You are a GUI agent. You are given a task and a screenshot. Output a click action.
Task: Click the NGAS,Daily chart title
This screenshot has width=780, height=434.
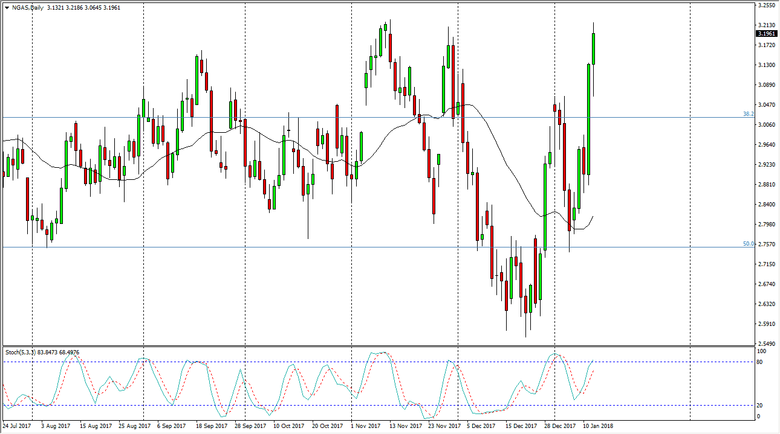(27, 8)
